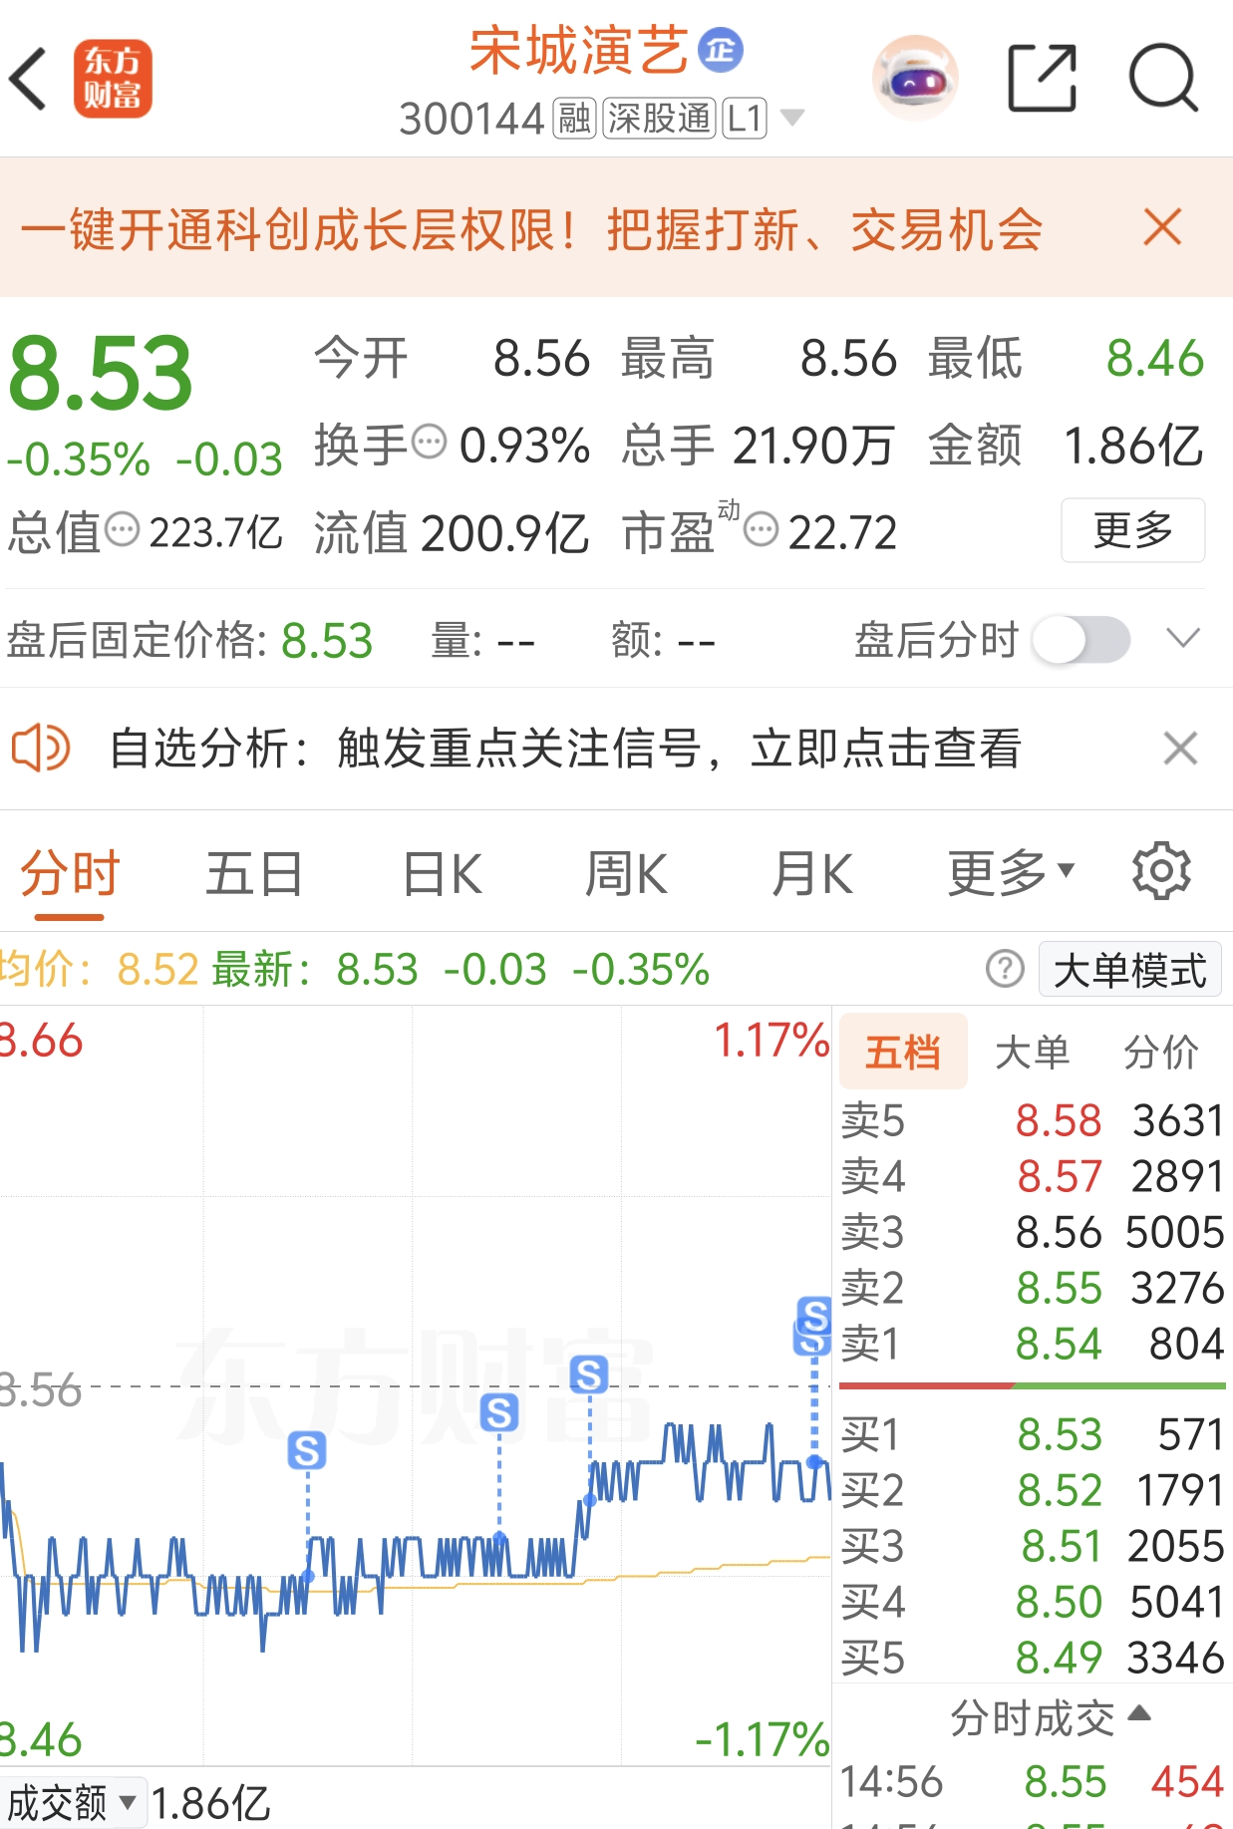Screen dimensions: 1233x1829
Task: Open the 东方财富 app logo
Action: (x=113, y=79)
